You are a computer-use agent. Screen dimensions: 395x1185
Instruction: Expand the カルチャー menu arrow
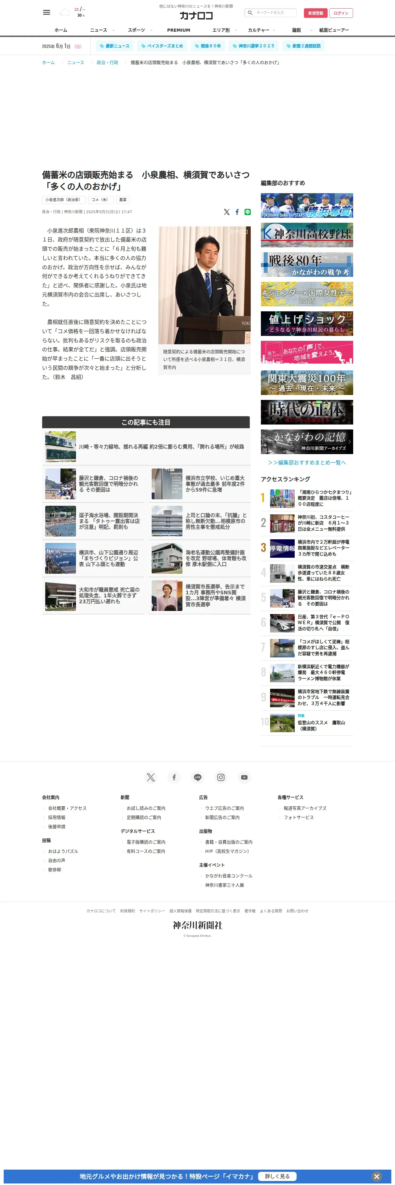coord(273,30)
